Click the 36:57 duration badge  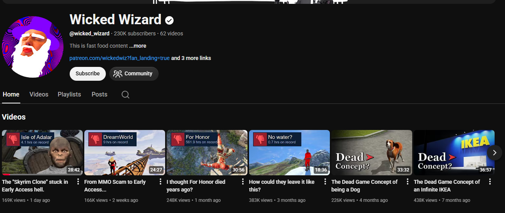(x=485, y=170)
